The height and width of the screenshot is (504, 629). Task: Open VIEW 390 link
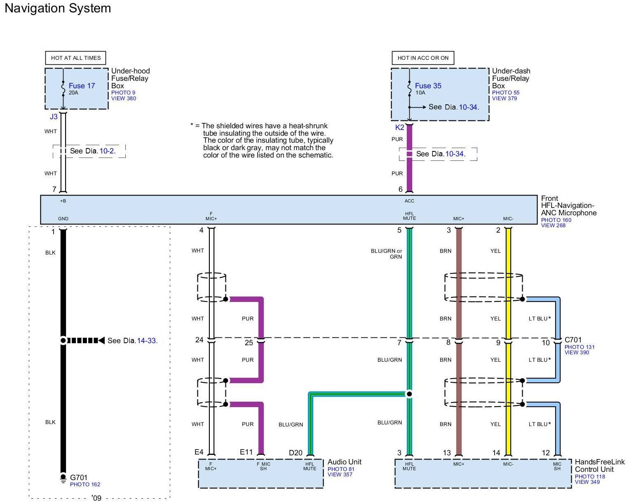tap(577, 353)
